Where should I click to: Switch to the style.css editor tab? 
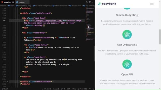20,2
